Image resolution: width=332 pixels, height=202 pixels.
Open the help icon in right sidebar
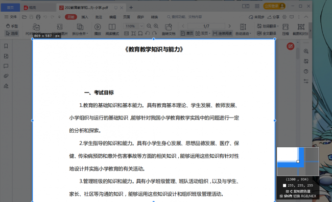[x=306, y=71]
